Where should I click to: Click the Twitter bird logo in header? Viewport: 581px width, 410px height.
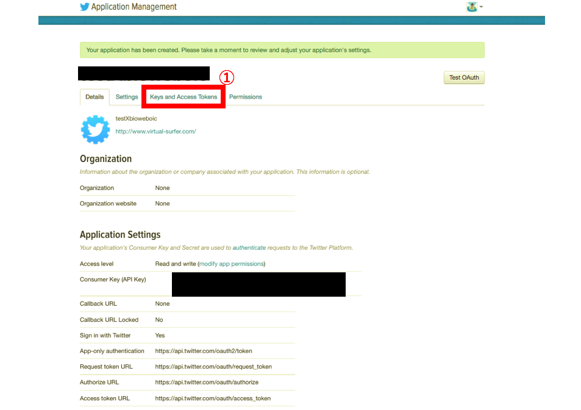coord(85,7)
